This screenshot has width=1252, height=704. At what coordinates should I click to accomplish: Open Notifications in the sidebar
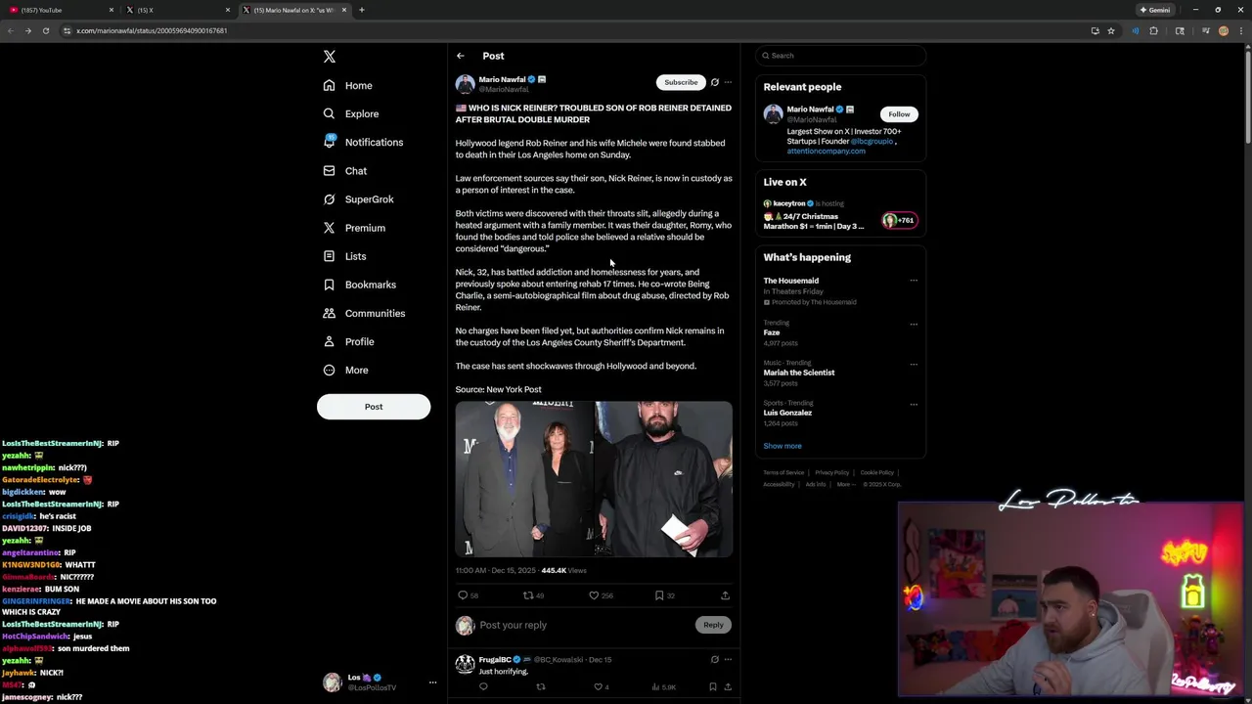363,142
